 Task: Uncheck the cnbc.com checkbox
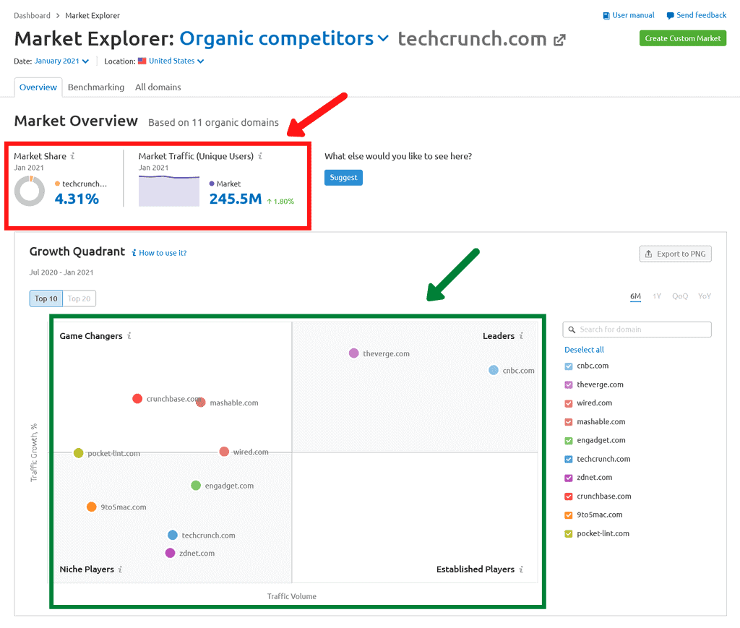click(569, 366)
